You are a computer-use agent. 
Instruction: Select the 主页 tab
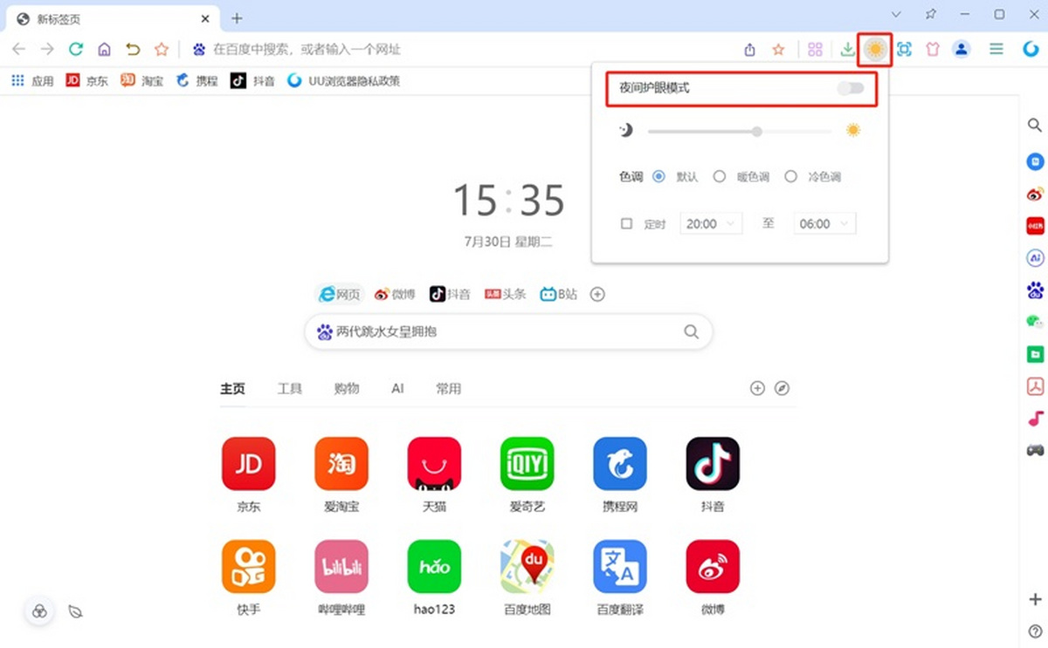click(x=232, y=388)
